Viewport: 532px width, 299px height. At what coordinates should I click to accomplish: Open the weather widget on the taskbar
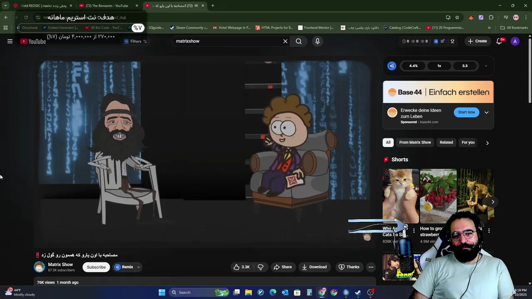tap(20, 292)
